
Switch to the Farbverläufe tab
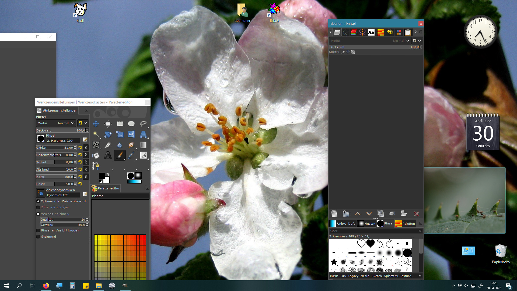tap(343, 224)
